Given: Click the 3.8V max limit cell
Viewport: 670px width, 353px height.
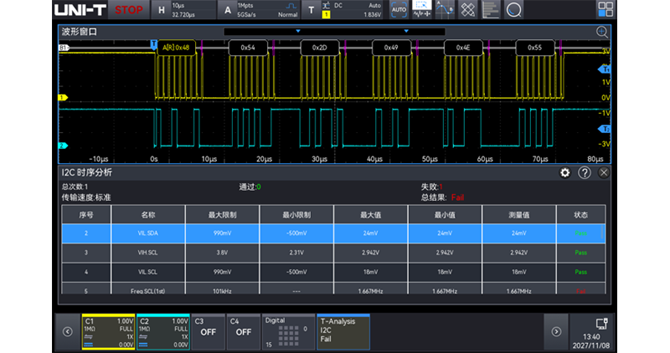Looking at the screenshot, I should point(222,253).
